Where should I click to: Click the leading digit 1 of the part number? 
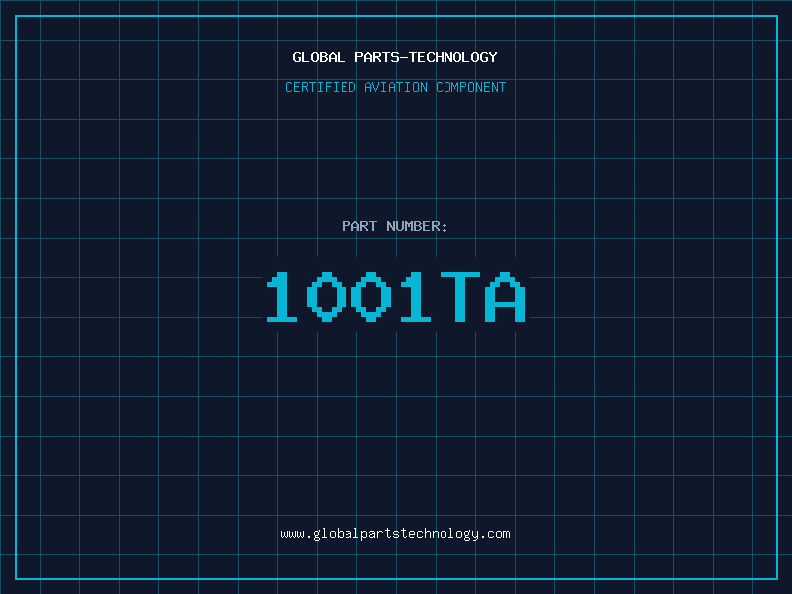pyautogui.click(x=282, y=297)
